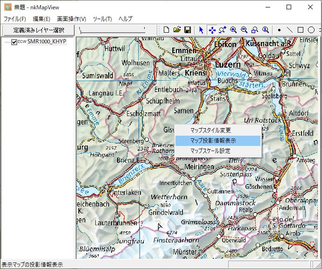Choose マップ投影情報表示 from the context menu
The height and width of the screenshot is (269, 322).
pyautogui.click(x=213, y=140)
